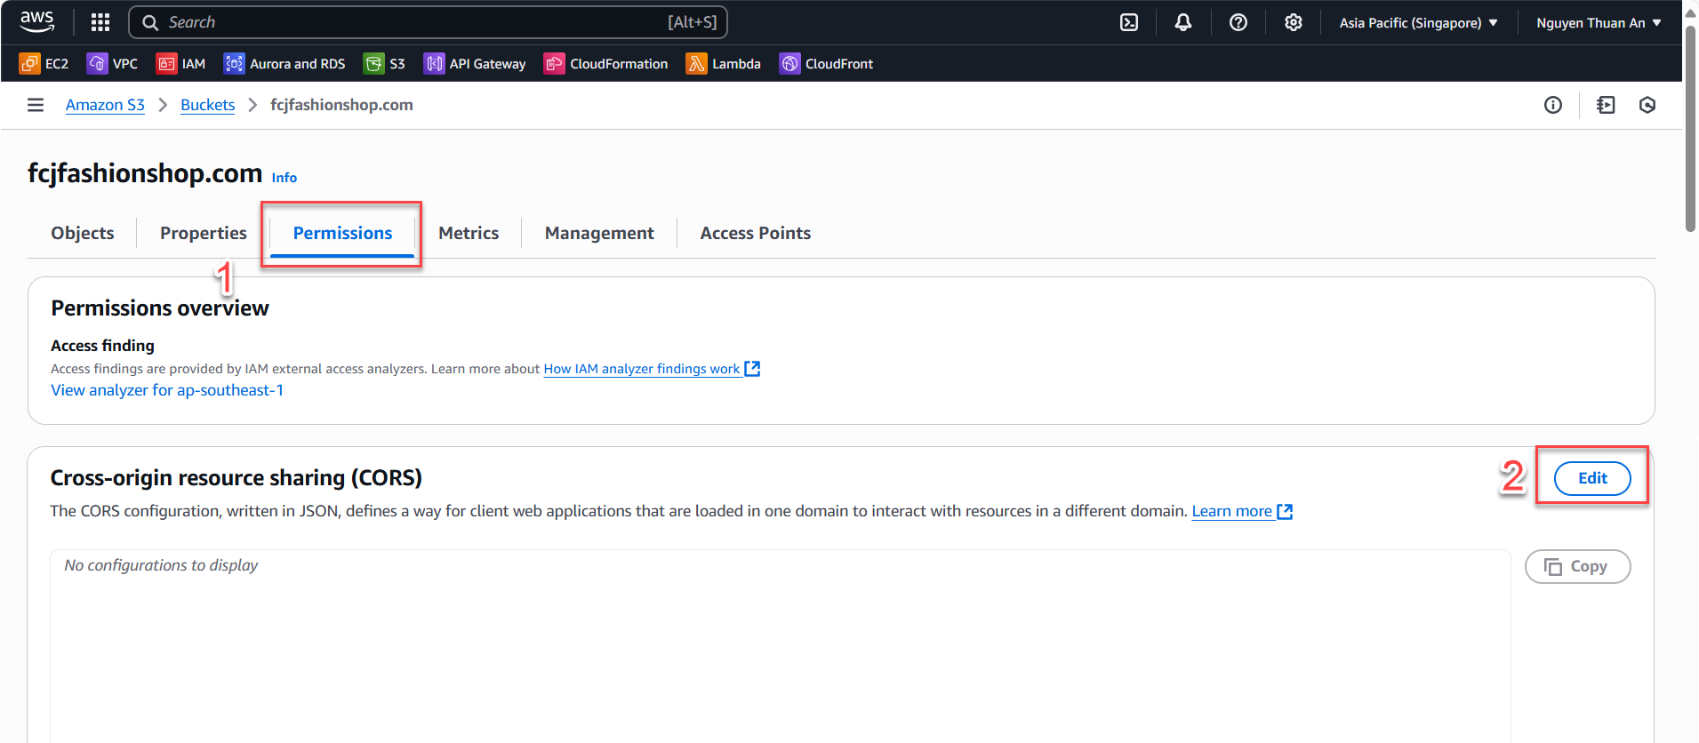Open the services grid menu
1699x743 pixels.
(100, 22)
